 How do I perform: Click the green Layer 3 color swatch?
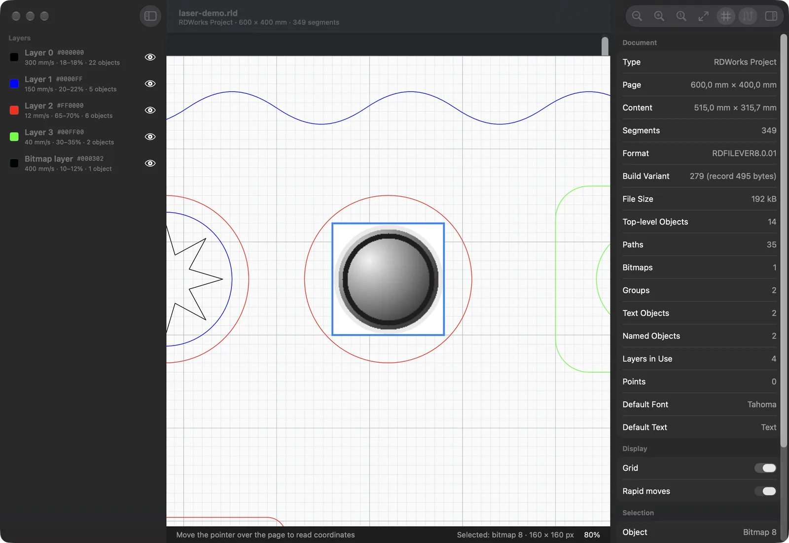pos(14,137)
